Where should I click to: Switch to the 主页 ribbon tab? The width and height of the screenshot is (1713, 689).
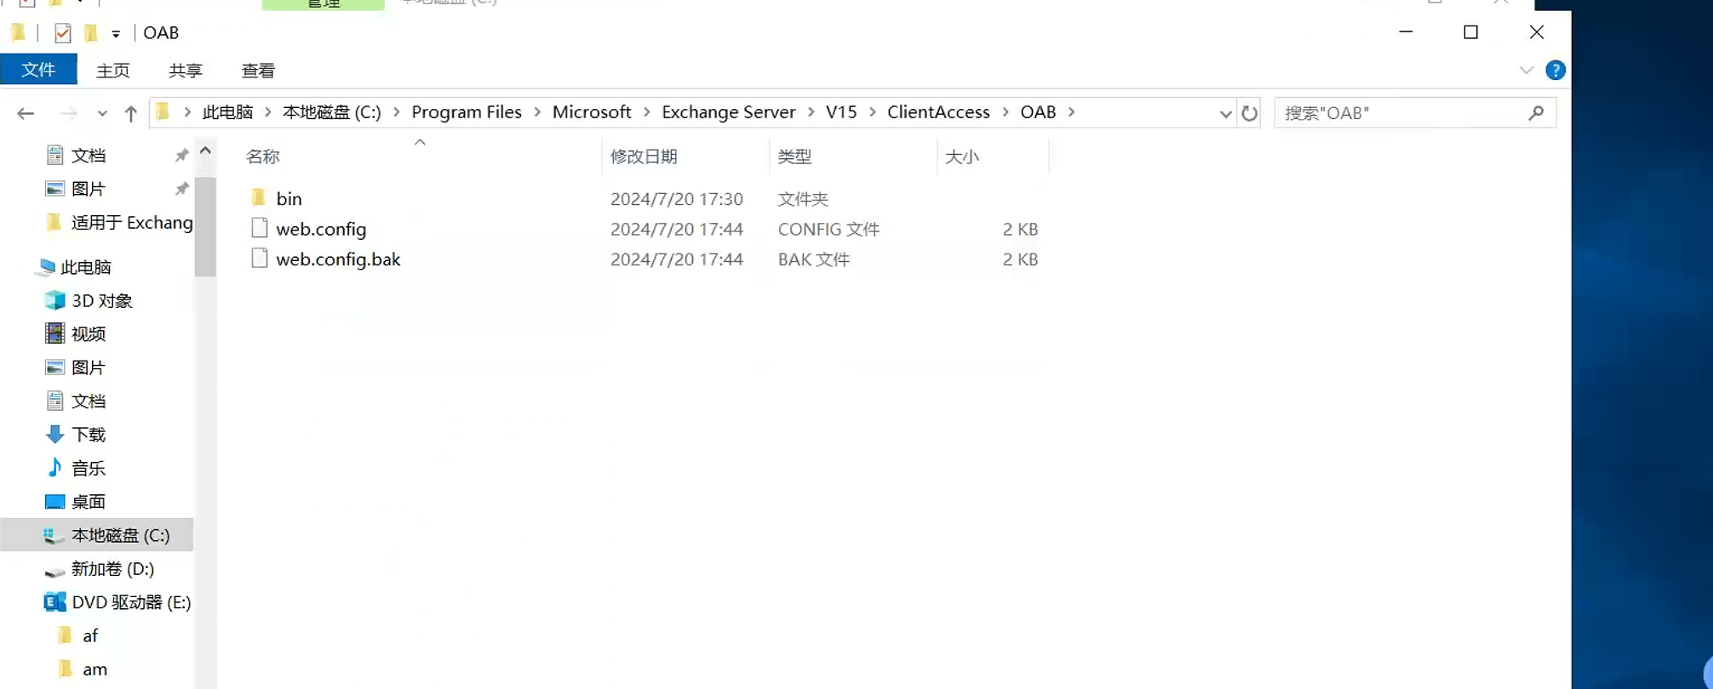(x=113, y=71)
